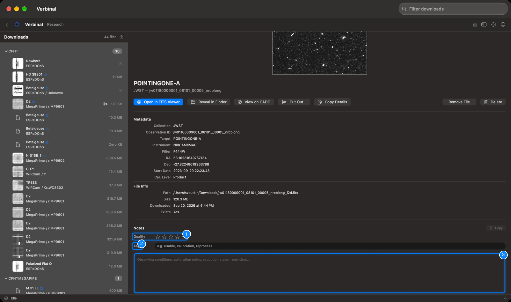Click into the notes text area
Viewport: 511px width, 302px height.
[x=319, y=273]
